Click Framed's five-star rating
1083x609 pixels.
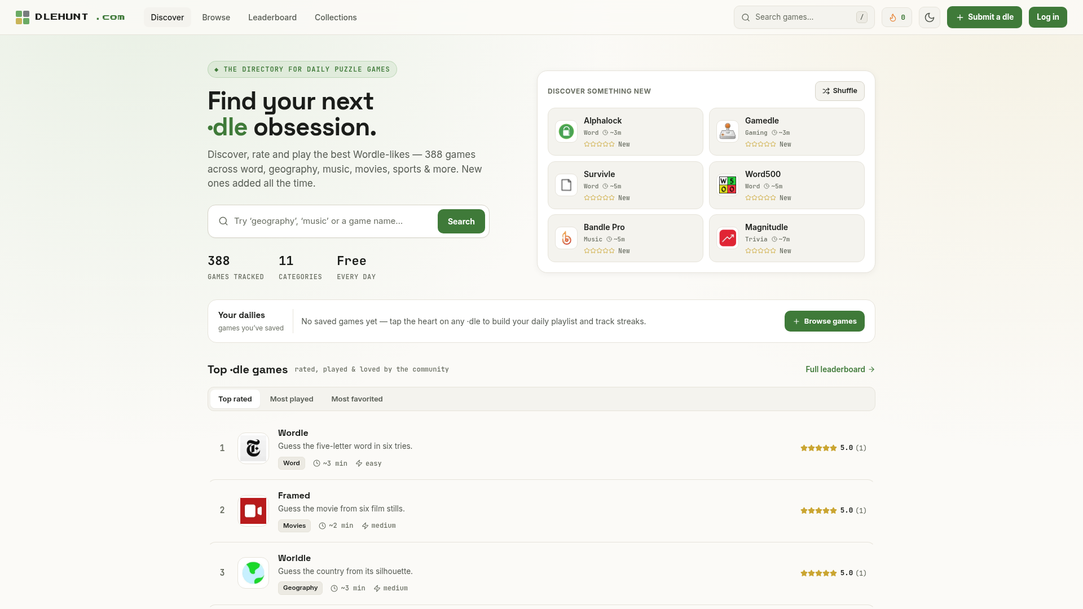tap(818, 510)
